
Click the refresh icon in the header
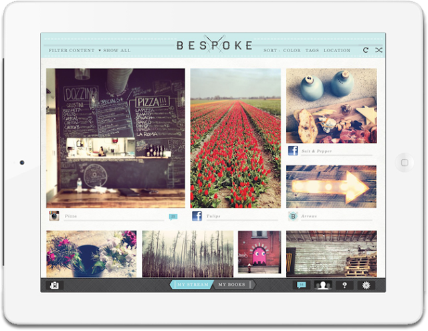coord(366,50)
